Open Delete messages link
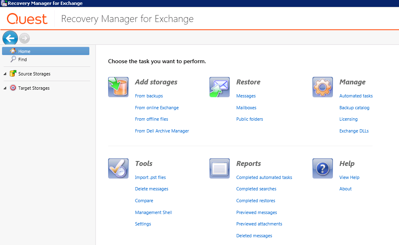Screen dimensions: 399x245 pos(151,189)
